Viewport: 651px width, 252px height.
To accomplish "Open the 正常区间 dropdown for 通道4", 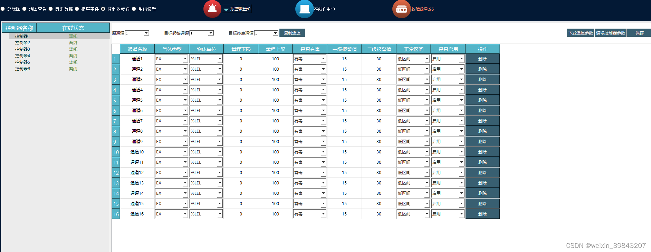I will (413, 90).
